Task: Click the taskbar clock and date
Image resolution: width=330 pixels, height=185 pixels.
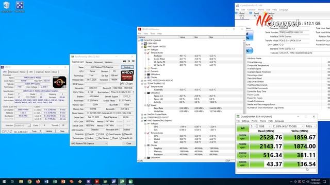Action: pos(316,181)
